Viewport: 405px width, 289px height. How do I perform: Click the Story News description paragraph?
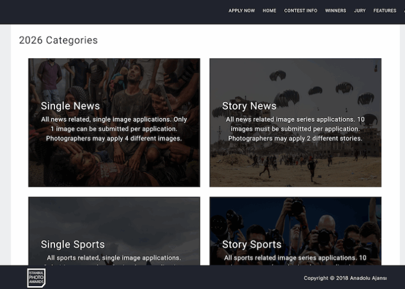[295, 129]
